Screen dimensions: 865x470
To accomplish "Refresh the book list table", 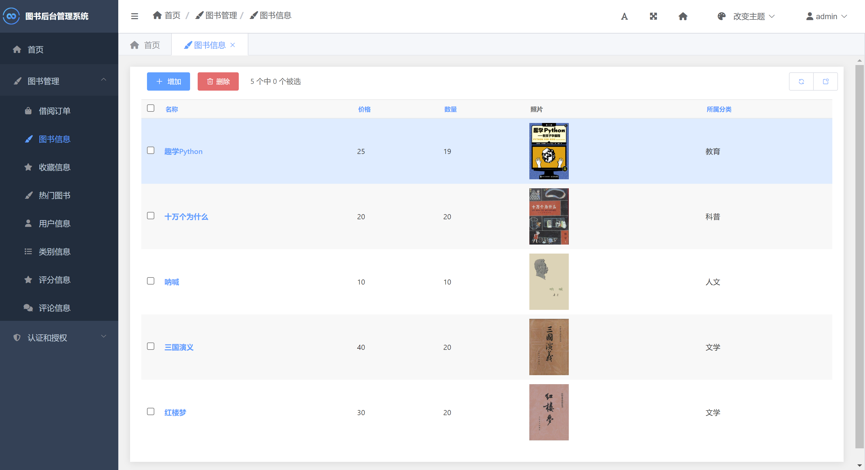I will pyautogui.click(x=801, y=81).
